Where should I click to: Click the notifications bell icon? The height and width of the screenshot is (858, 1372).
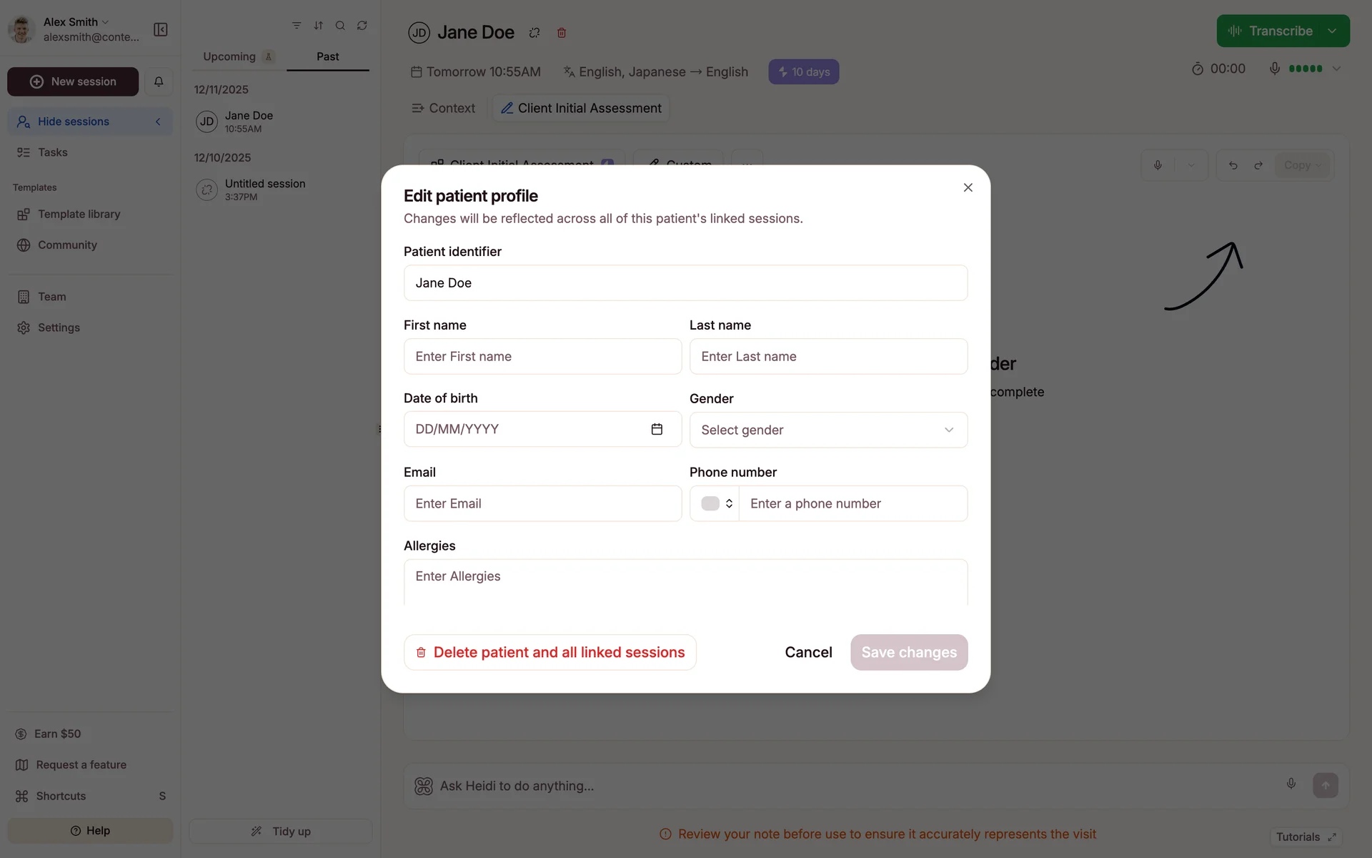pyautogui.click(x=159, y=82)
